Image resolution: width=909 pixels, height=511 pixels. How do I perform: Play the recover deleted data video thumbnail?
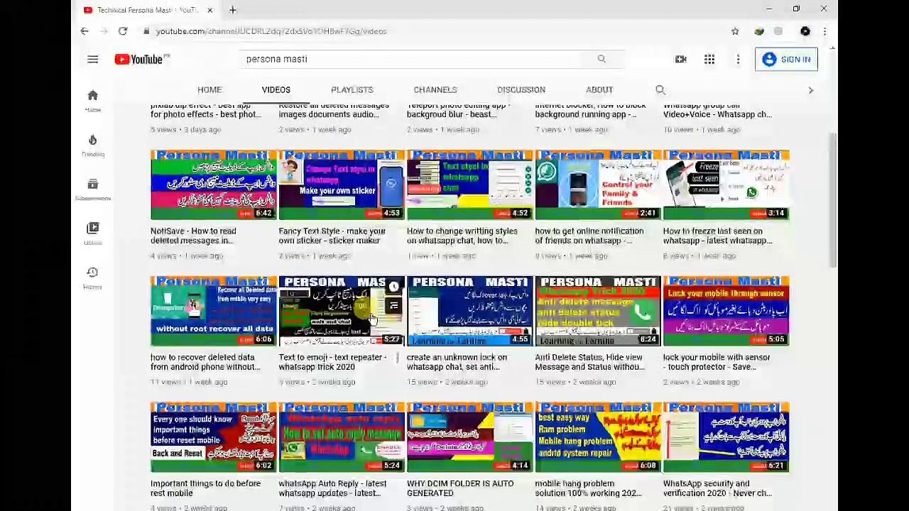(214, 311)
